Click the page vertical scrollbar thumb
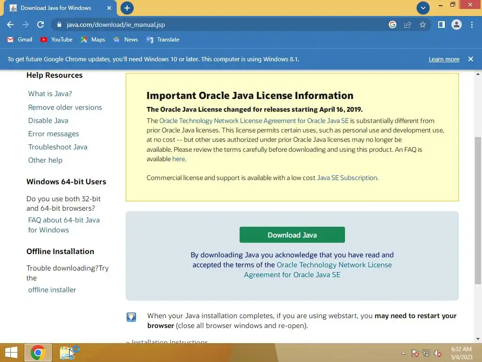 click(x=478, y=210)
